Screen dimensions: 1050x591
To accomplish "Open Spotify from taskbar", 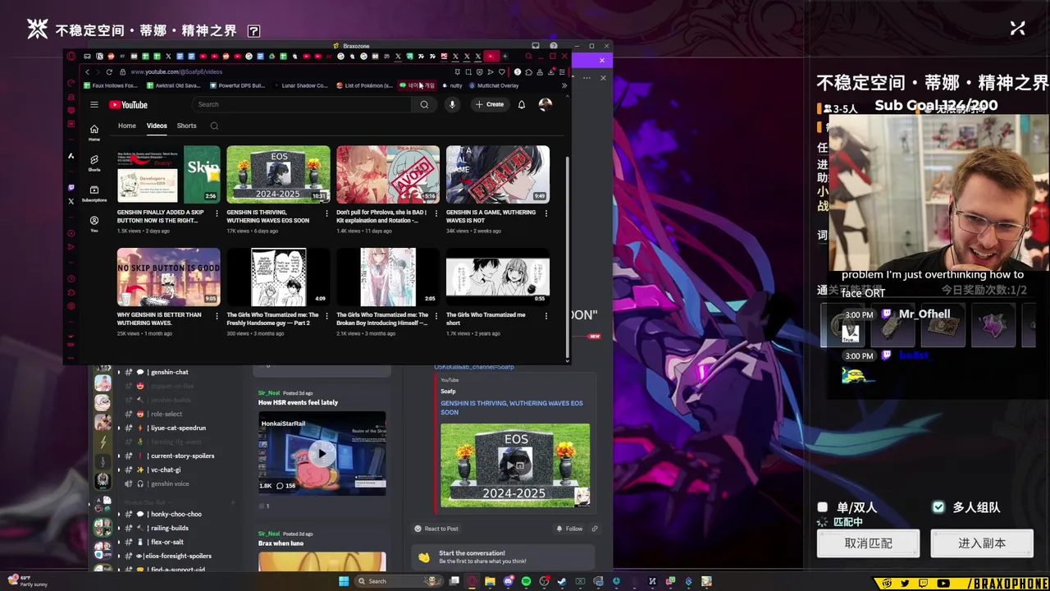I will point(526,581).
